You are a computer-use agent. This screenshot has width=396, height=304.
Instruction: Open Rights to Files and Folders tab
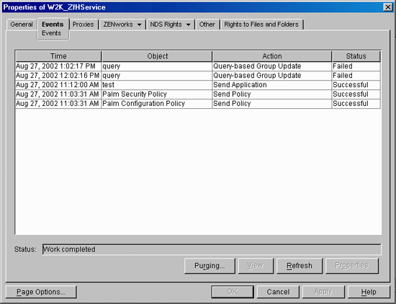pyautogui.click(x=261, y=24)
